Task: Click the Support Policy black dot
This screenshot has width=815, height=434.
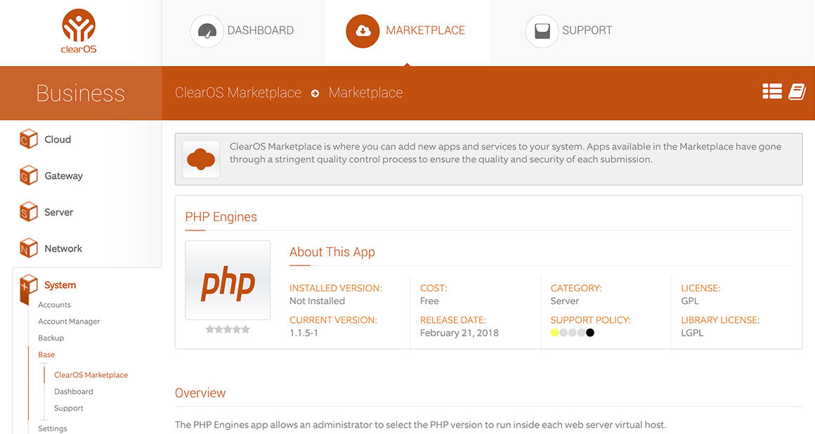Action: [590, 333]
